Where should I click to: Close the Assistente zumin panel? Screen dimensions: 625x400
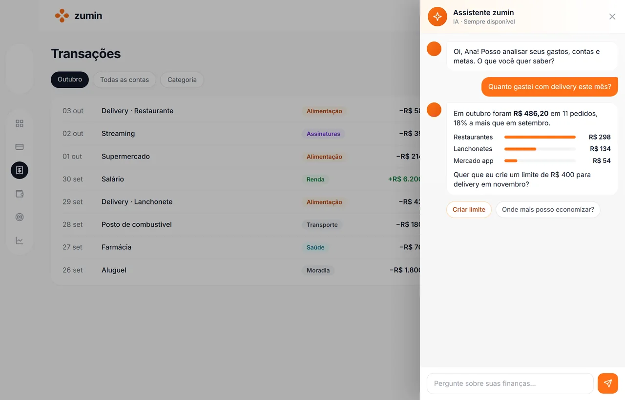612,17
